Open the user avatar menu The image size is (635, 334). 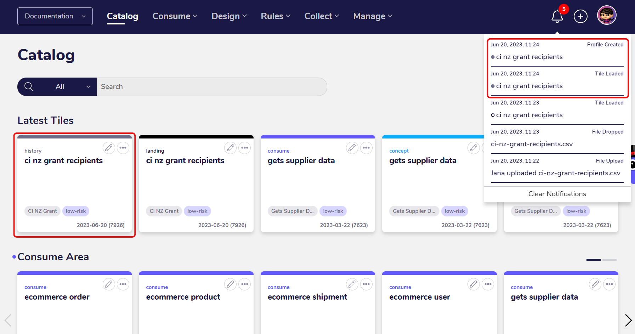coord(607,15)
